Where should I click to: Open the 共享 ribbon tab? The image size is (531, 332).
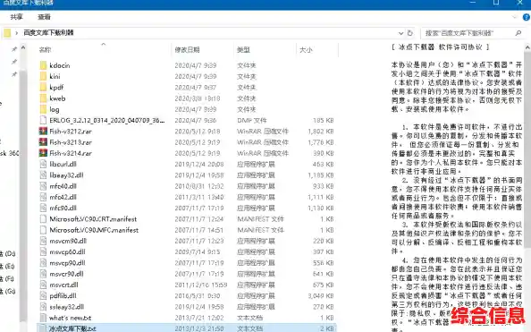pos(17,17)
